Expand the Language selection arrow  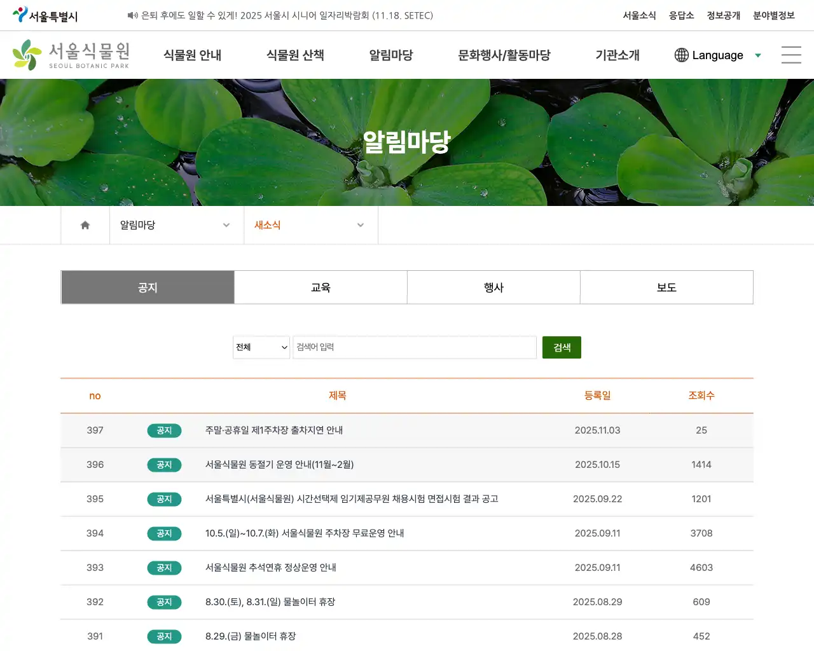coord(757,55)
